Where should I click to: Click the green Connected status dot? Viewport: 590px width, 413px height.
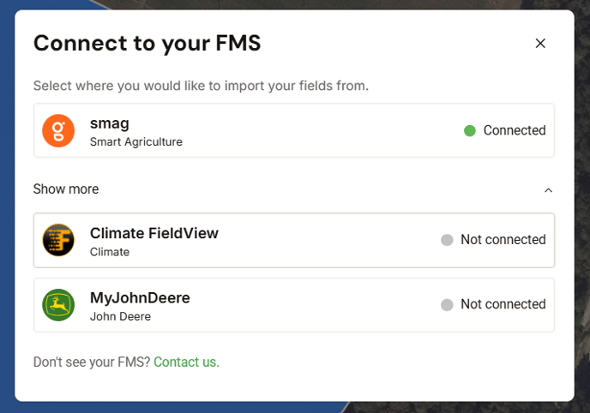(469, 130)
